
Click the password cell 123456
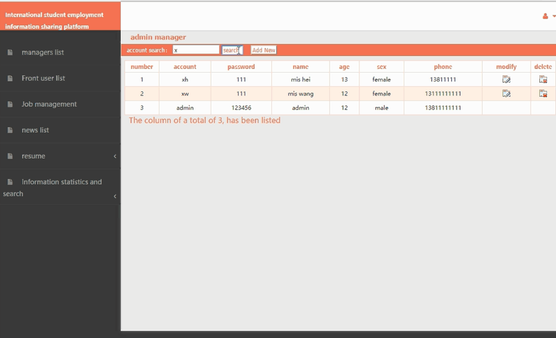point(241,108)
